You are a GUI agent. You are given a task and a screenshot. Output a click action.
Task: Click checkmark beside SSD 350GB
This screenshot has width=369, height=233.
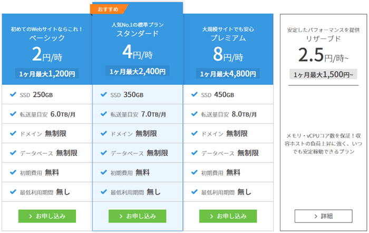[104, 94]
